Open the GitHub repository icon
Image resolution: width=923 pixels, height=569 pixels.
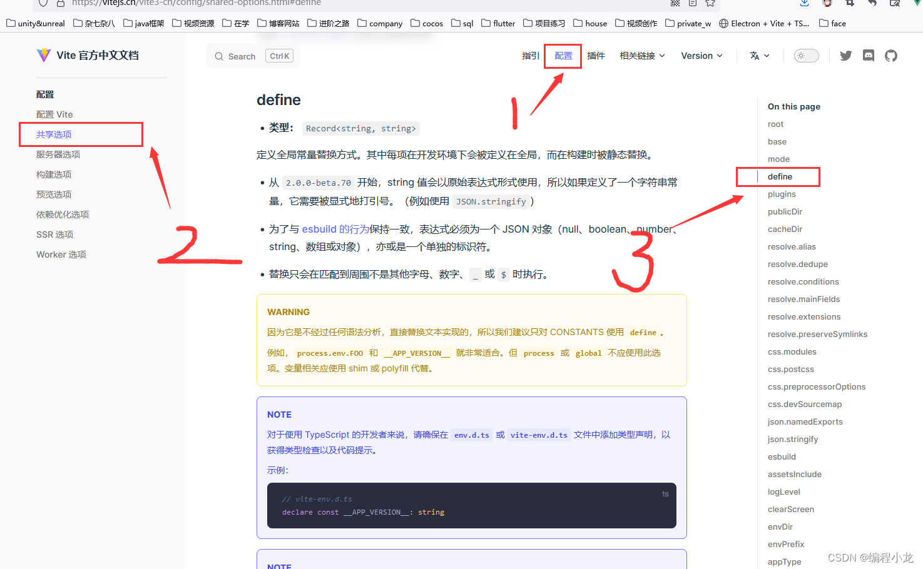(x=891, y=56)
